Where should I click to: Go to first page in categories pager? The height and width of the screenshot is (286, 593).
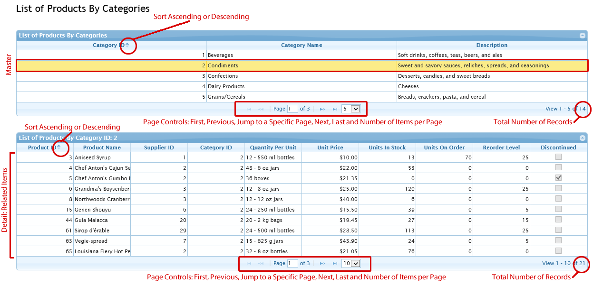249,109
